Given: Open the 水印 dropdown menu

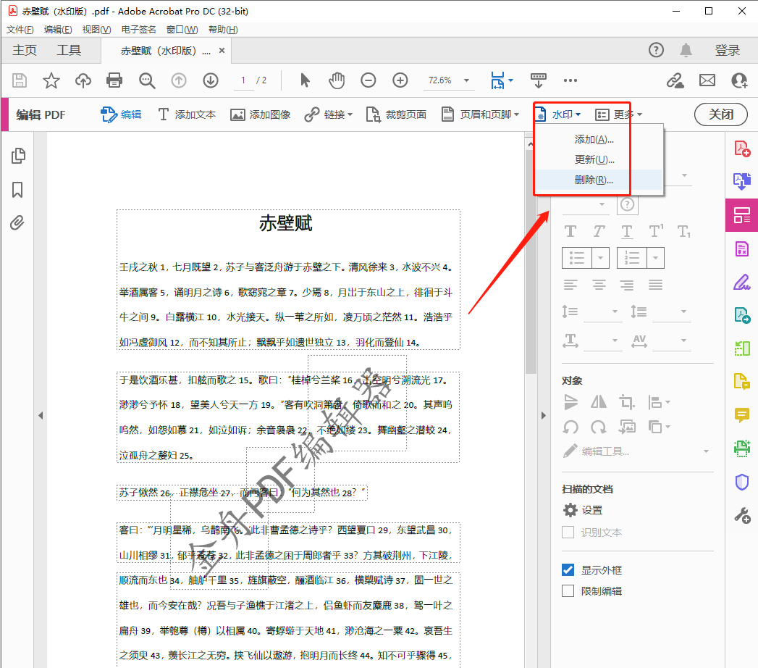Looking at the screenshot, I should (558, 114).
